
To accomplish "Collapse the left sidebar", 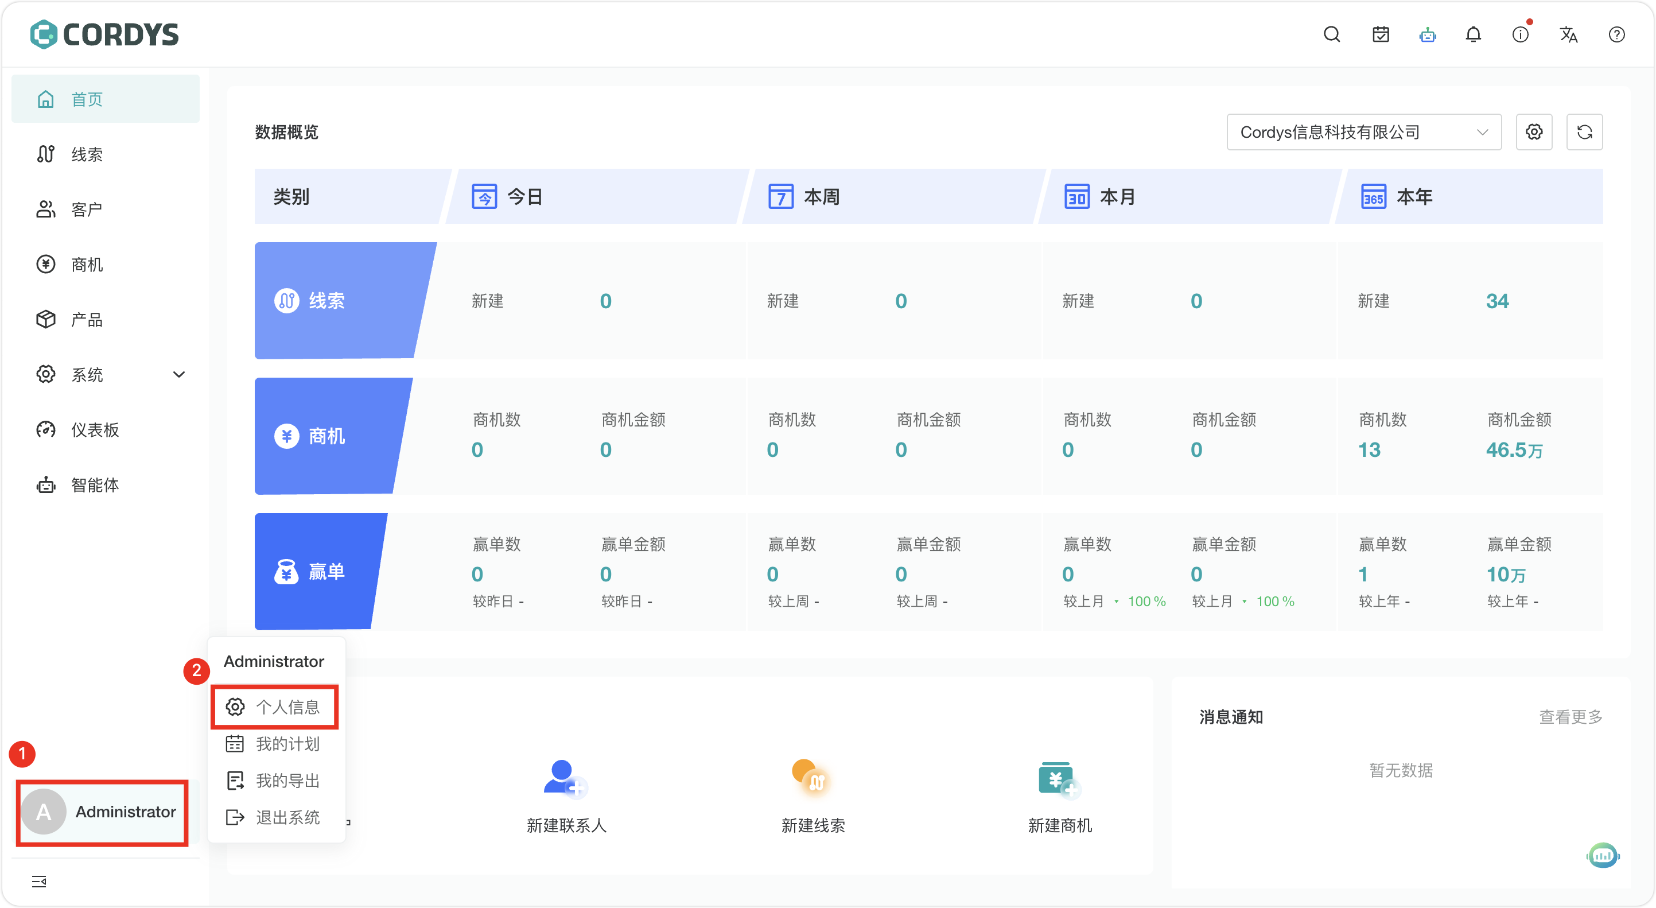I will tap(38, 882).
